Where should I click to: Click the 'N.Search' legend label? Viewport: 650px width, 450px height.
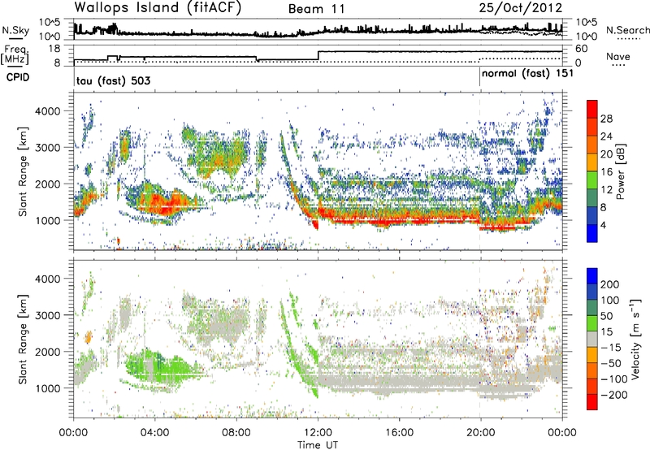[628, 30]
